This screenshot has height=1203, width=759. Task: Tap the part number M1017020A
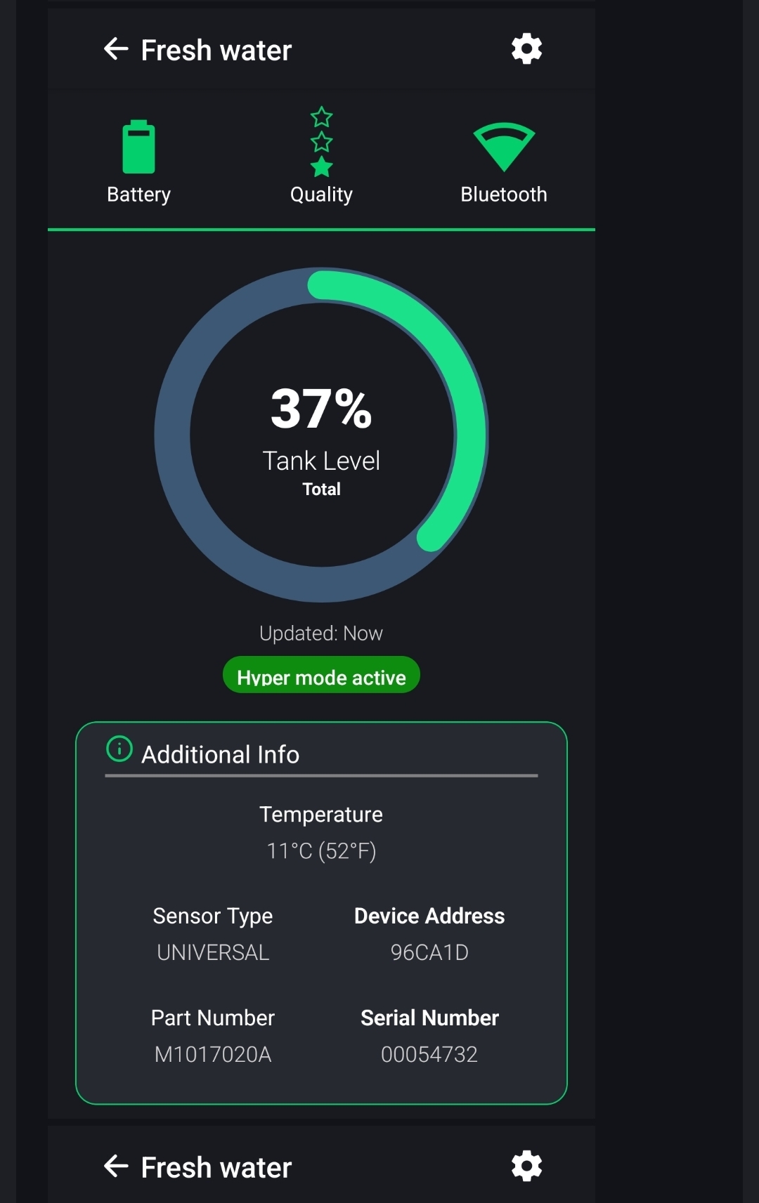click(213, 1054)
